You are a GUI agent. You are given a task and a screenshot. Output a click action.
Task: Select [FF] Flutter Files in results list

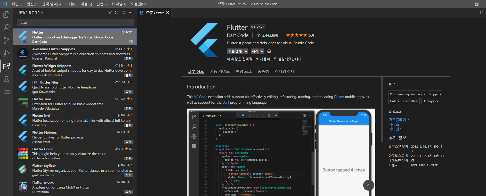pos(75,87)
